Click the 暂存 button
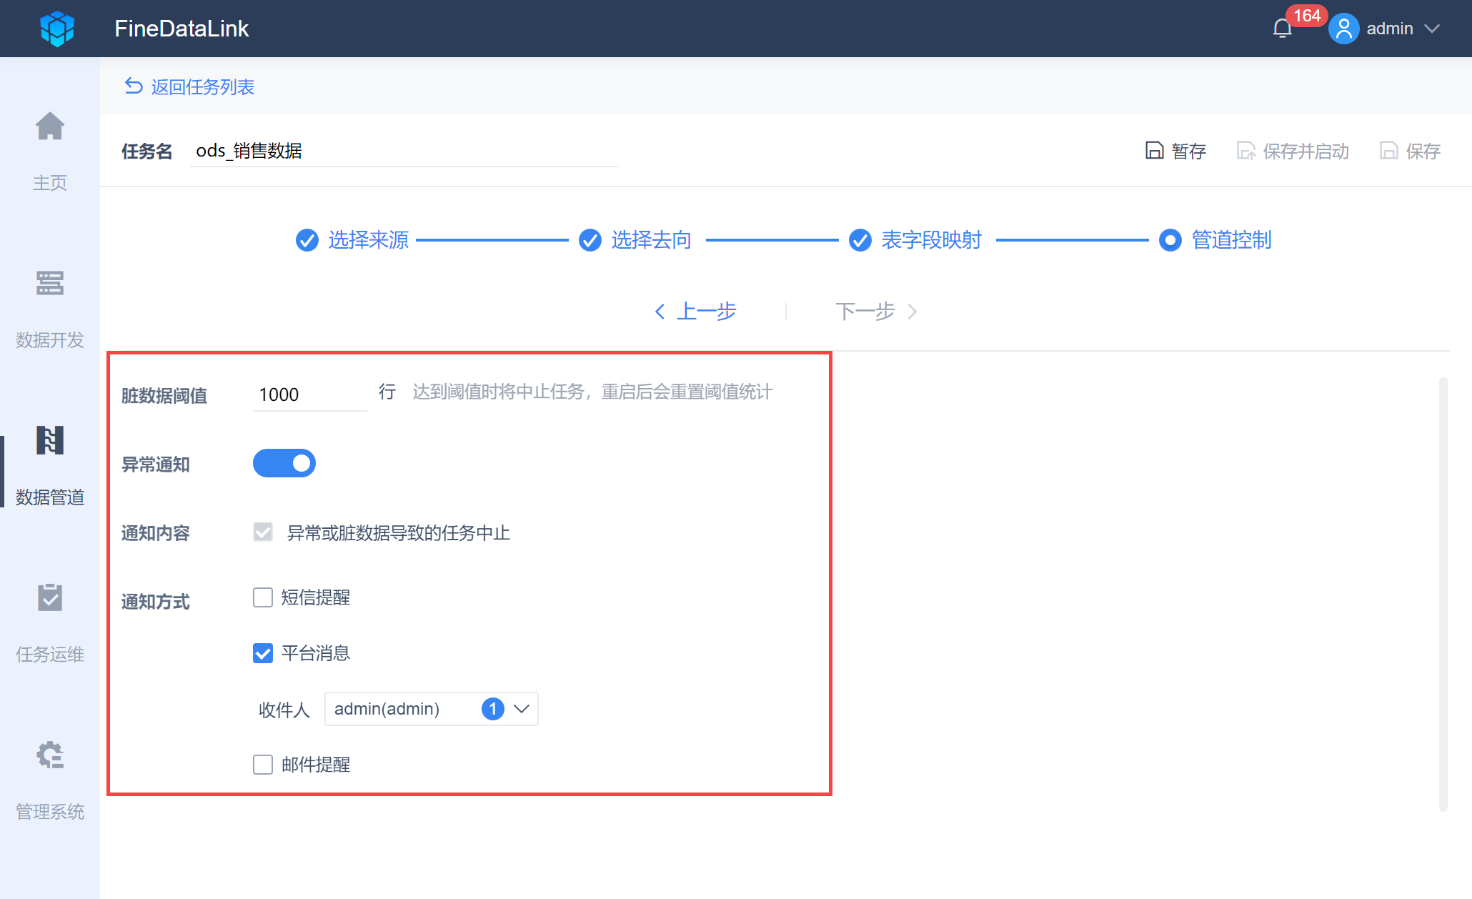Viewport: 1472px width, 899px height. (x=1176, y=151)
